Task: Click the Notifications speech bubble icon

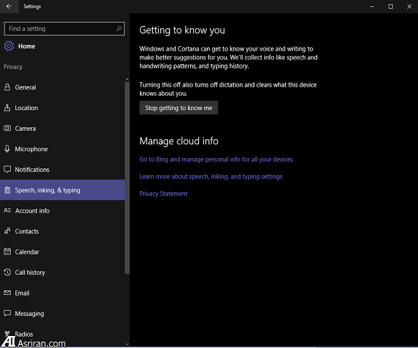Action: (x=8, y=170)
